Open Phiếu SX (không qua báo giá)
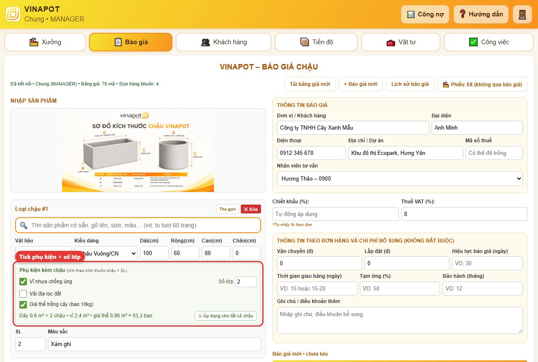 pyautogui.click(x=482, y=84)
